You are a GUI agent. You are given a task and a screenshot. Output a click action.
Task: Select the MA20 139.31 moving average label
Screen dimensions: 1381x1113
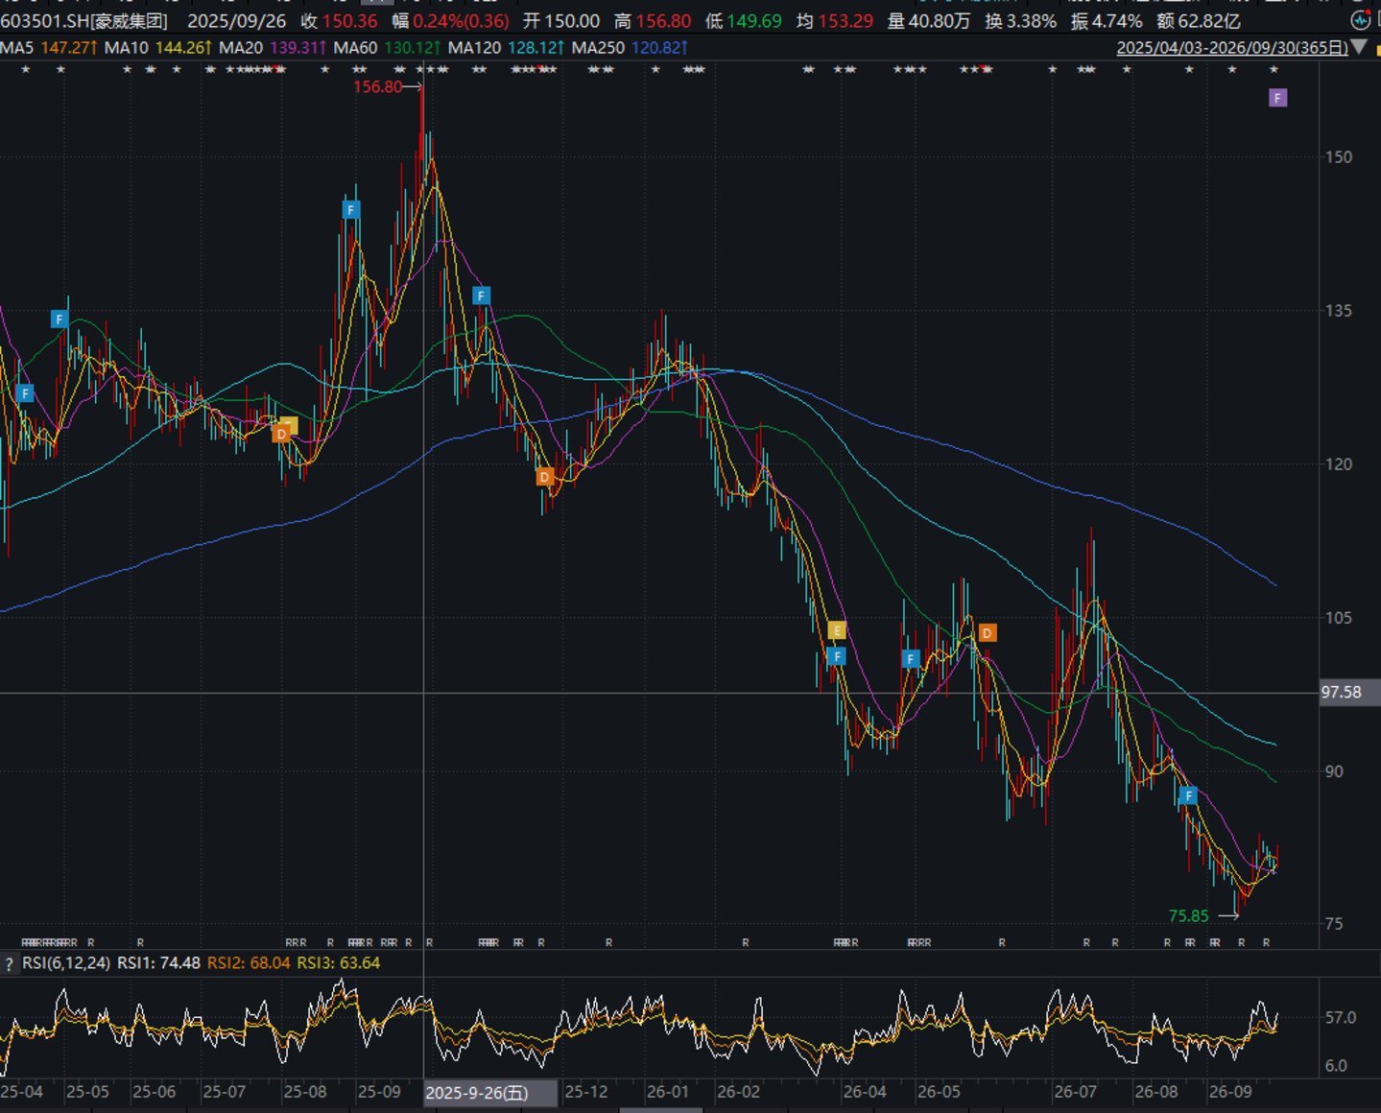tap(271, 47)
